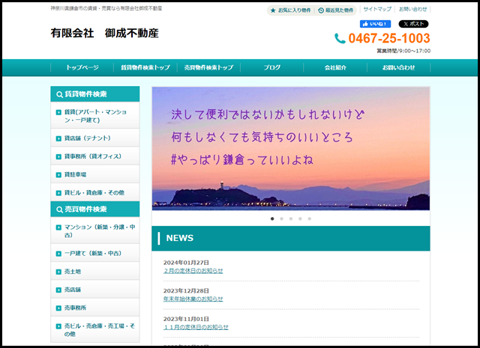This screenshot has height=348, width=480.
Task: Open the news link １１月の定休日のお知らせ
Action: click(196, 327)
